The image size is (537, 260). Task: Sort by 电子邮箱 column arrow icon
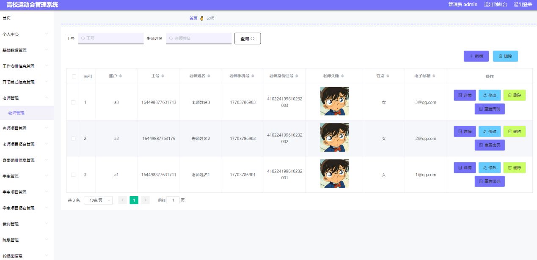[x=434, y=76]
